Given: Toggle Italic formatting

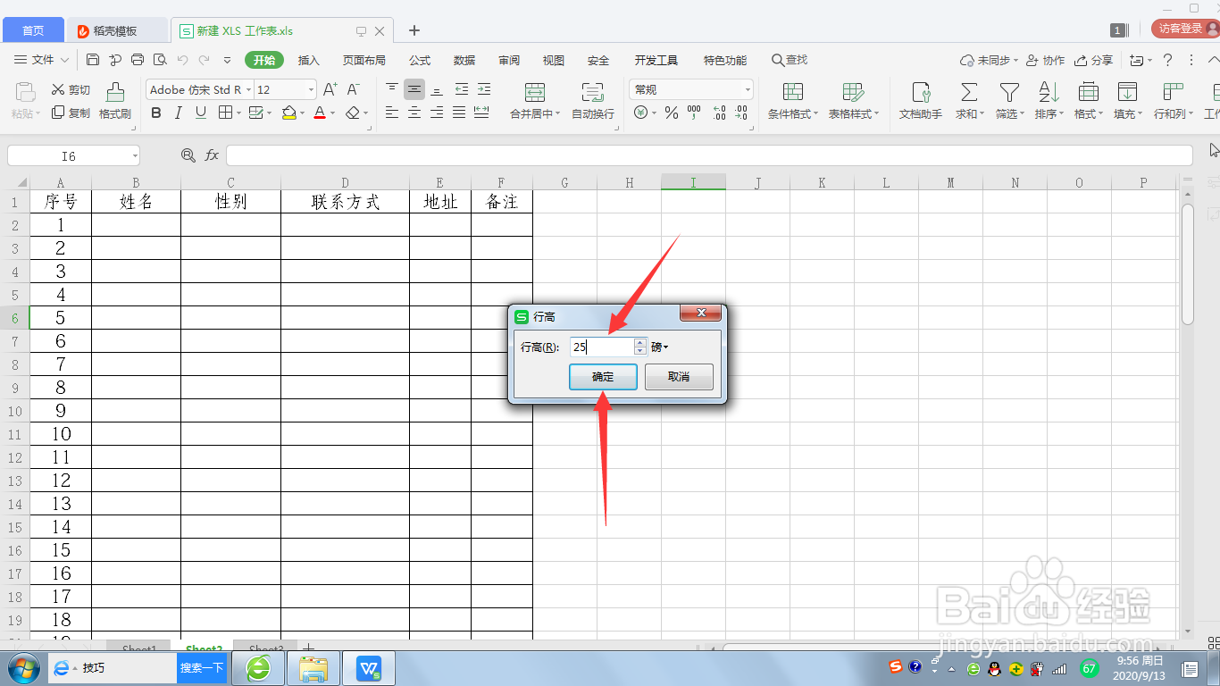Looking at the screenshot, I should [179, 113].
